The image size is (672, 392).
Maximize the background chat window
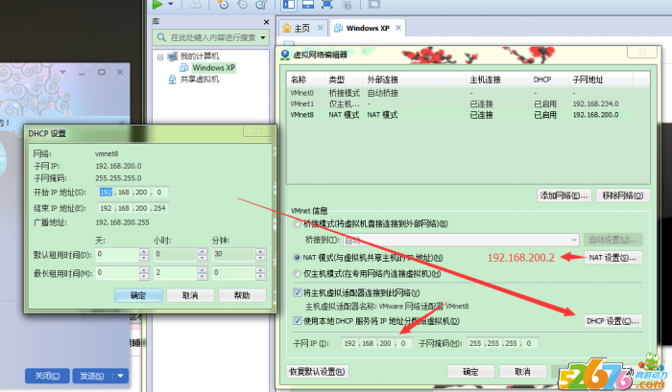click(101, 72)
